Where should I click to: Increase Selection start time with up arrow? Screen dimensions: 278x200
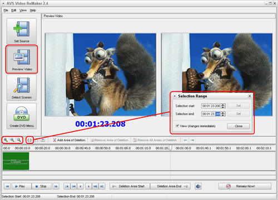(223, 105)
